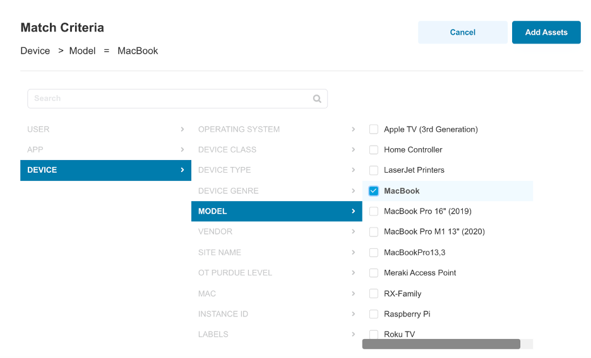
Task: Click the chevron next to OPERATING SYSTEM
Action: (x=353, y=129)
